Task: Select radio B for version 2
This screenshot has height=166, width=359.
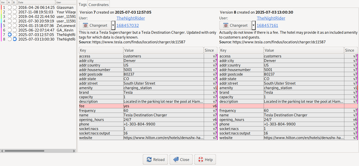Action: 15,12
